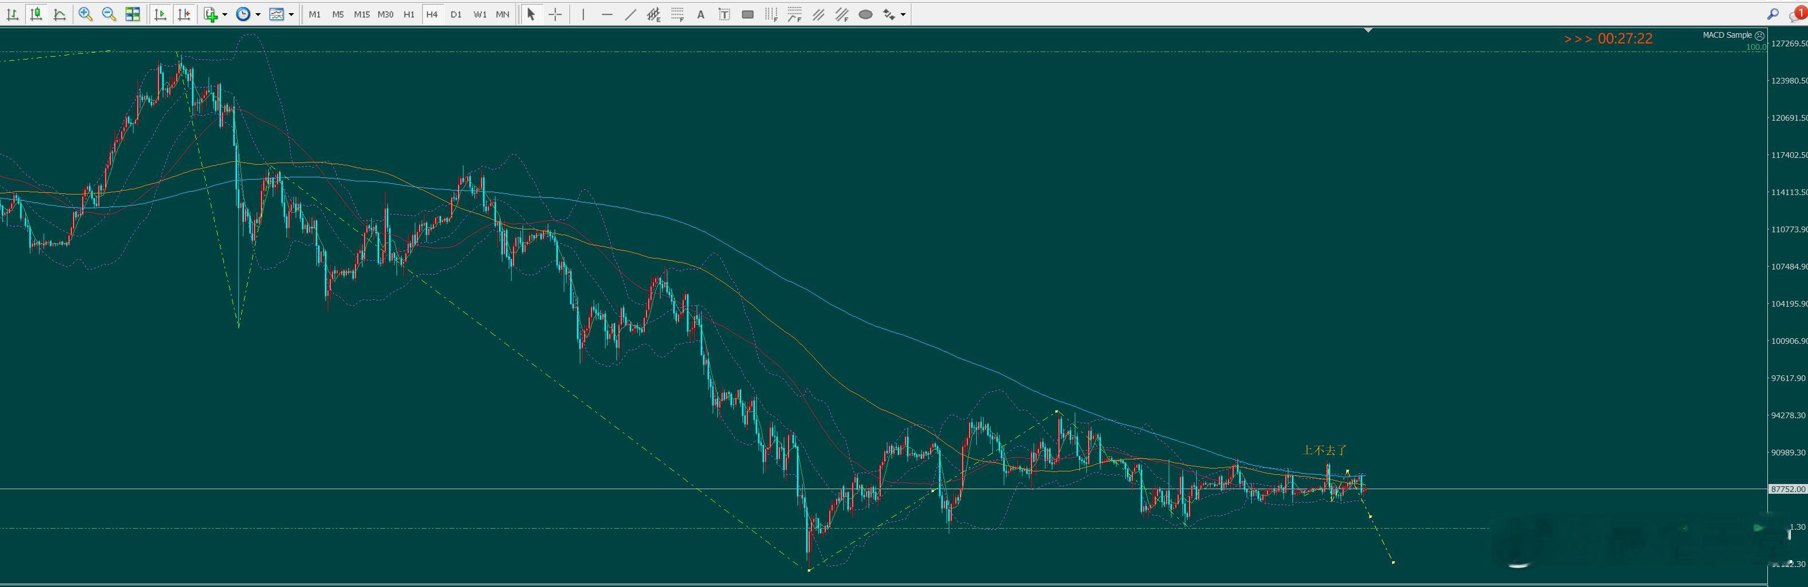This screenshot has width=1808, height=587.
Task: Select the active H4 timeframe
Action: [433, 14]
